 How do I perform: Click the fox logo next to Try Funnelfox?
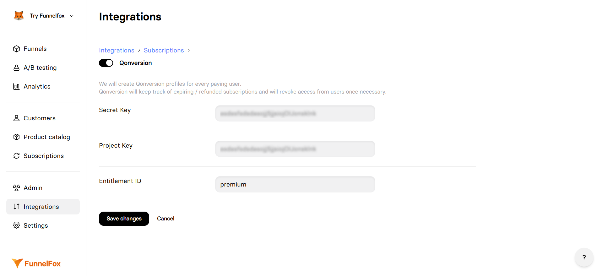(19, 15)
